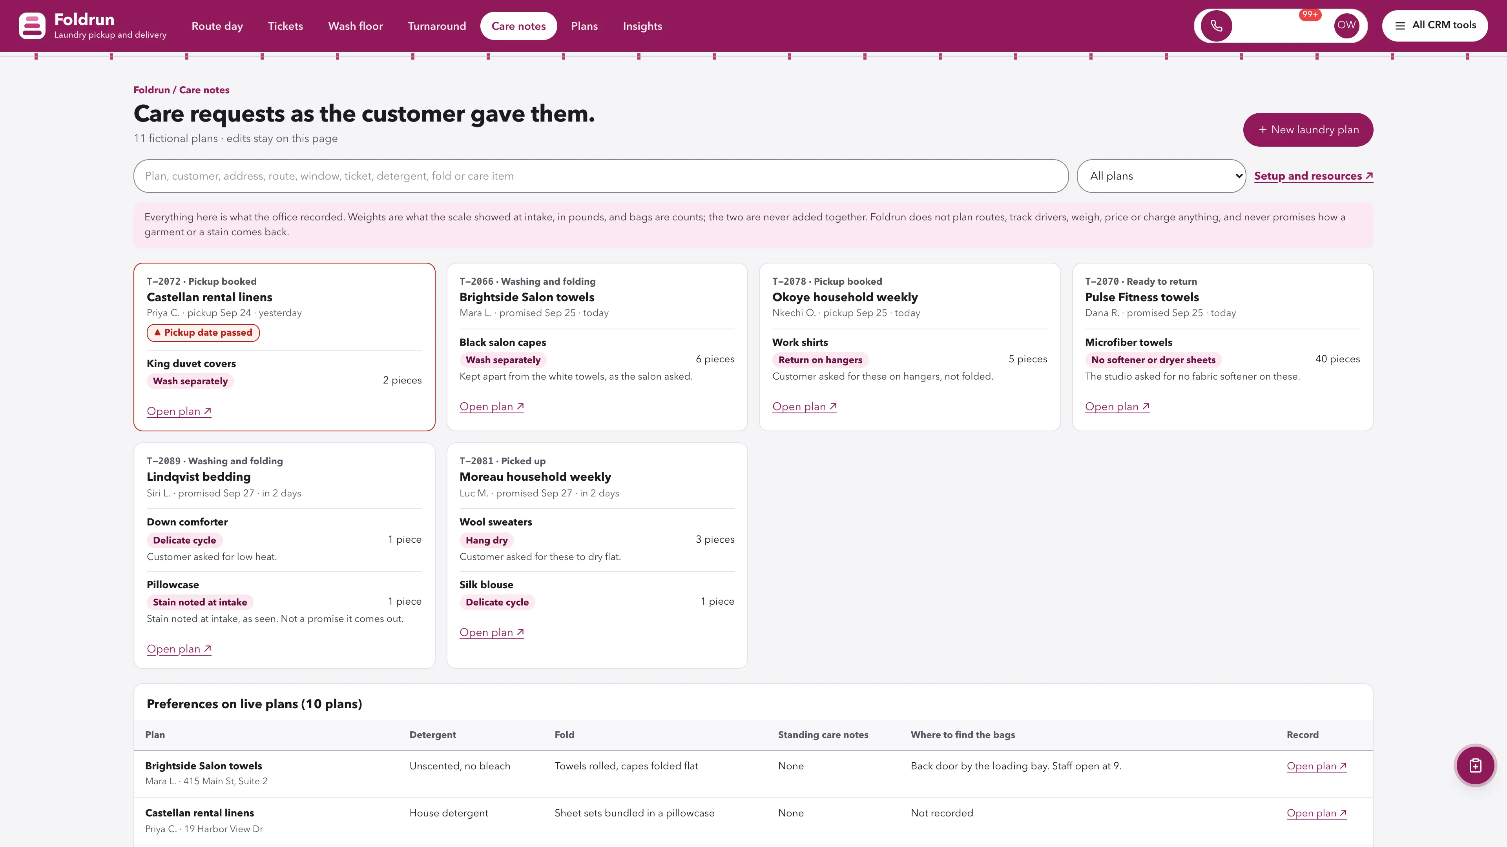Open the OW user avatar
The width and height of the screenshot is (1507, 847).
(1346, 25)
